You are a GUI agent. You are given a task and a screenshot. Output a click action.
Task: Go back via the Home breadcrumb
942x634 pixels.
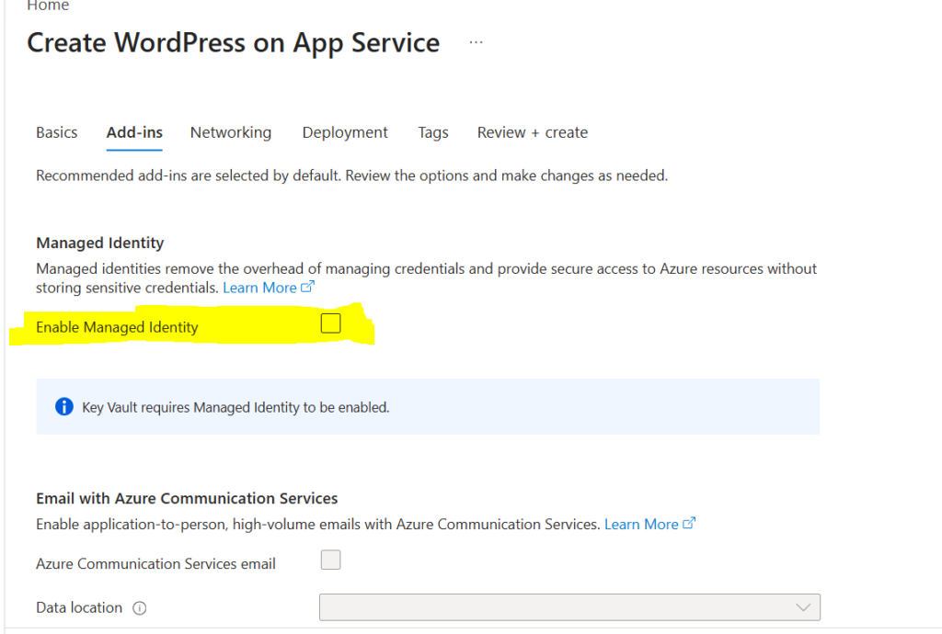(48, 6)
